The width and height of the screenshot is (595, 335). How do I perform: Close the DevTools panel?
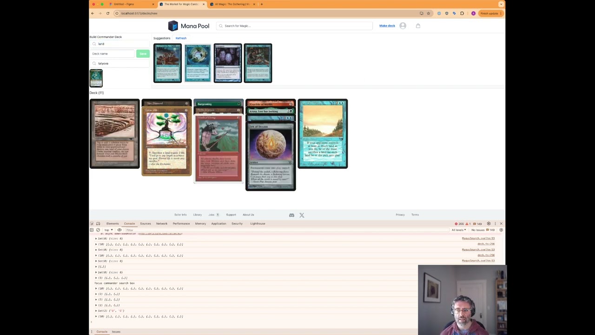pyautogui.click(x=501, y=224)
